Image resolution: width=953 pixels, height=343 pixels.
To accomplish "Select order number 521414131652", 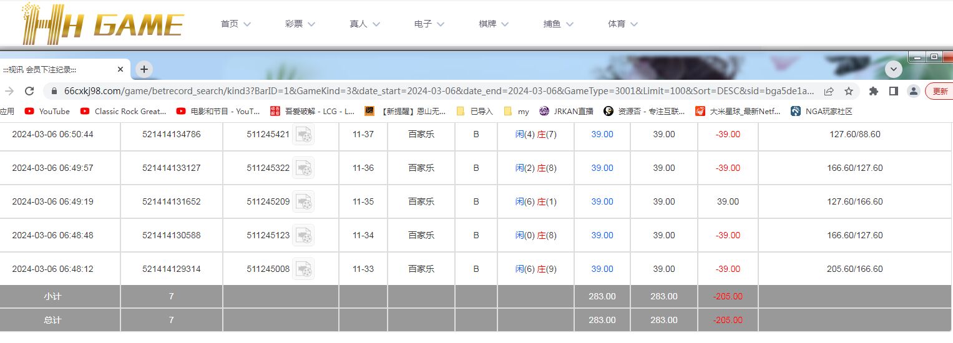I will (172, 201).
